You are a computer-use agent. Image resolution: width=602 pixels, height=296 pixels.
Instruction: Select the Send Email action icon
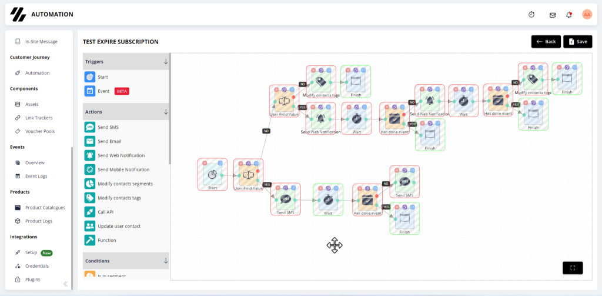pos(90,141)
